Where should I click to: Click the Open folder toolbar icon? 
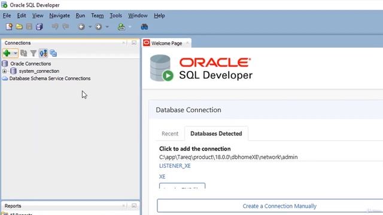[x=19, y=26]
